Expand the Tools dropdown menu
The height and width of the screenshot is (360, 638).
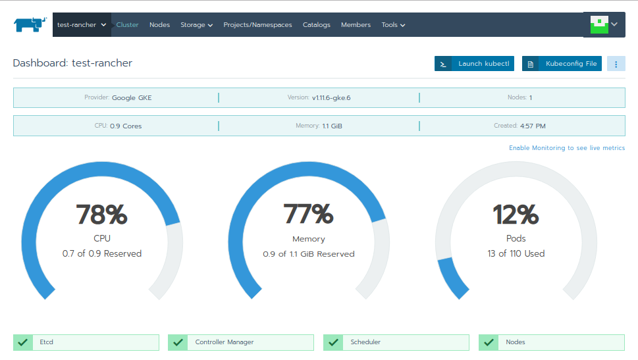point(393,25)
